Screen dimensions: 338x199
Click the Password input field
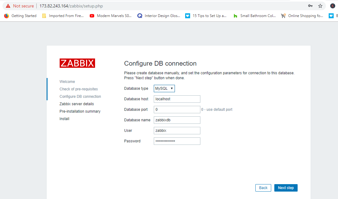(177, 141)
